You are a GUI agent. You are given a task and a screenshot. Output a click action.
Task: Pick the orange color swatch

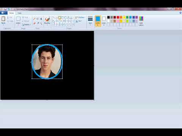tap(121, 17)
